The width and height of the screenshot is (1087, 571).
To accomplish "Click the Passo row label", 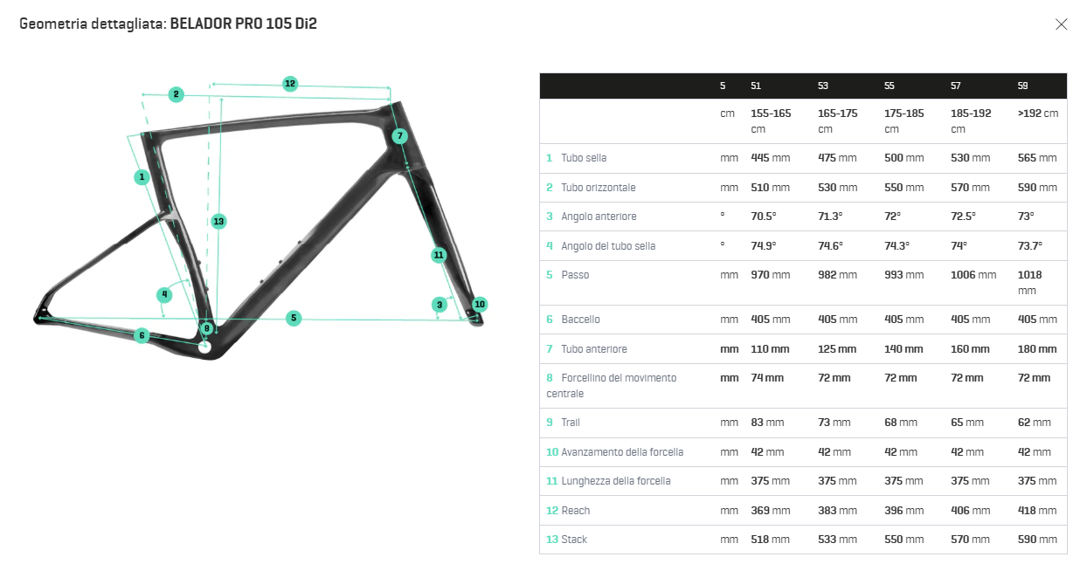I will tap(575, 275).
